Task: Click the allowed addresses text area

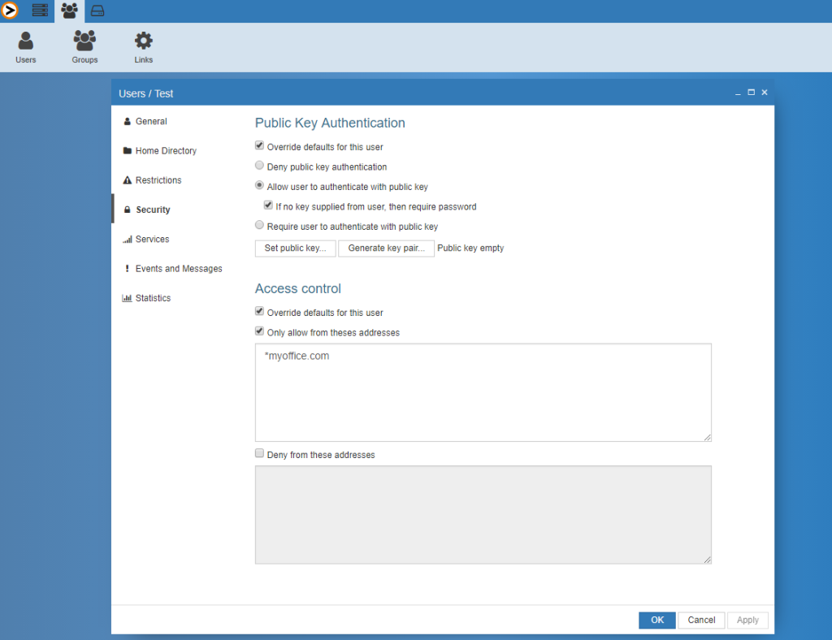Action: (483, 392)
